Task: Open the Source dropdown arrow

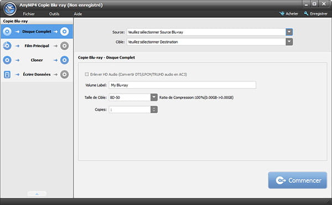Action: pos(289,32)
